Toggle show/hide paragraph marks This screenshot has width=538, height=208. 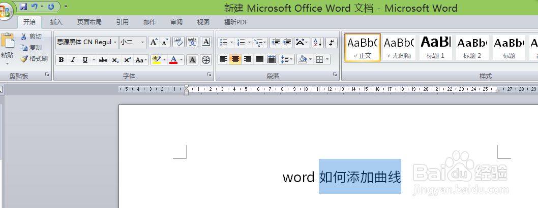pos(332,43)
